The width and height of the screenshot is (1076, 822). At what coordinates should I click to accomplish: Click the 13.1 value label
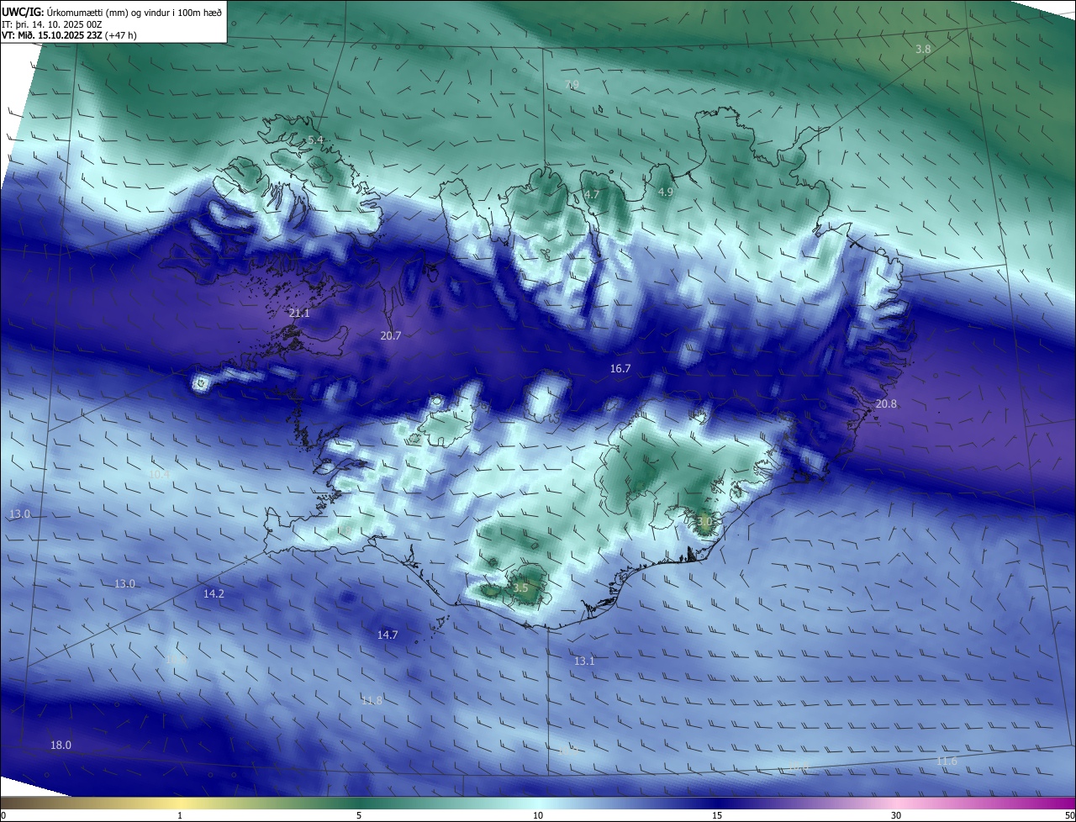584,661
